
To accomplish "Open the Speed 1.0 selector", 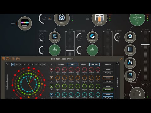I will 108,64.
